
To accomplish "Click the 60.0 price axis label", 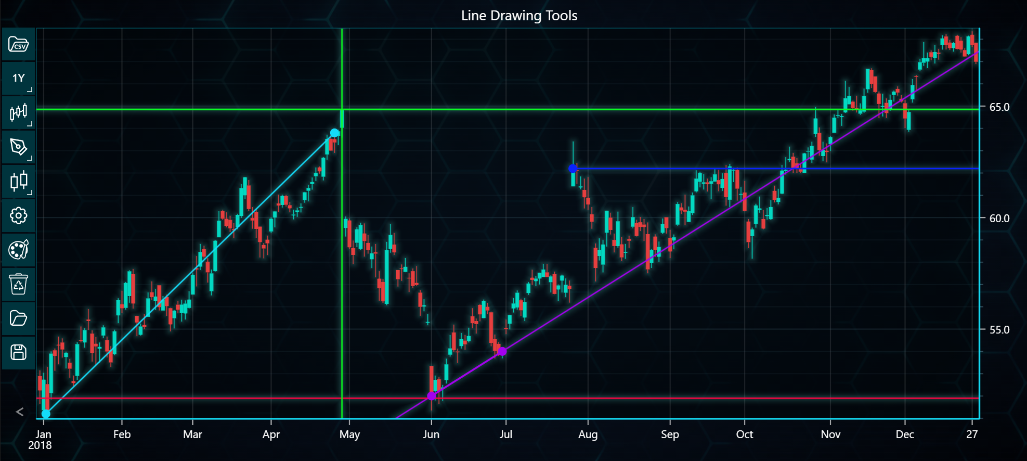I will pyautogui.click(x=999, y=219).
